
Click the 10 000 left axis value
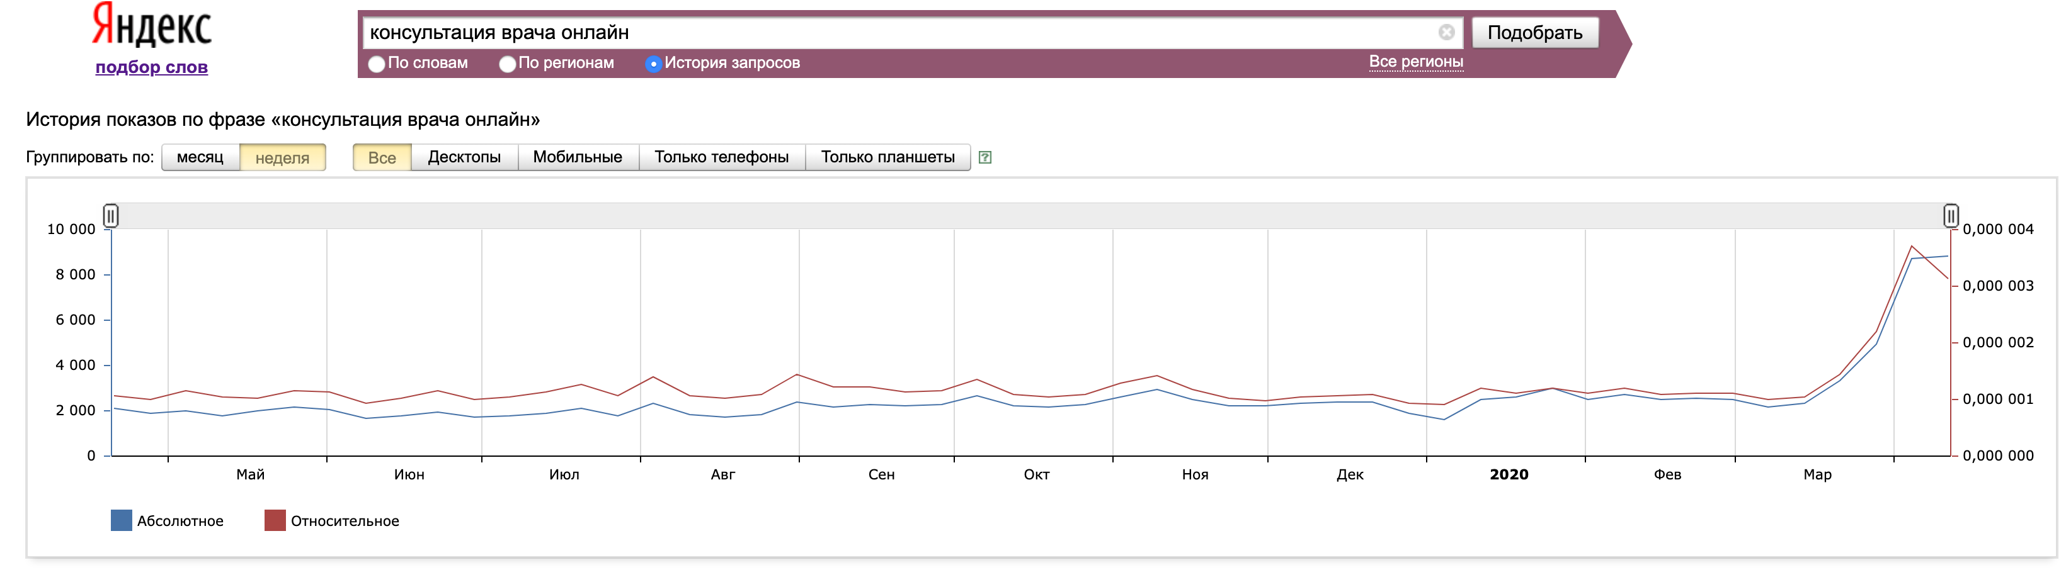pos(71,229)
